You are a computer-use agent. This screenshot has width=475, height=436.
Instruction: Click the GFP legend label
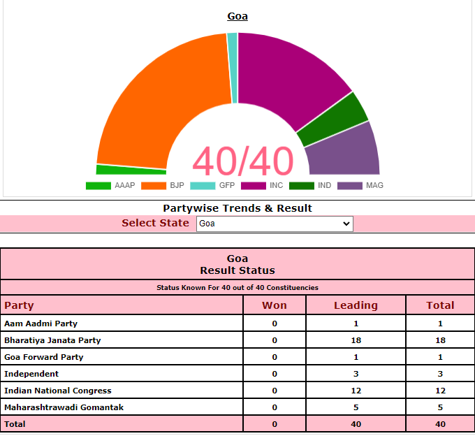227,185
